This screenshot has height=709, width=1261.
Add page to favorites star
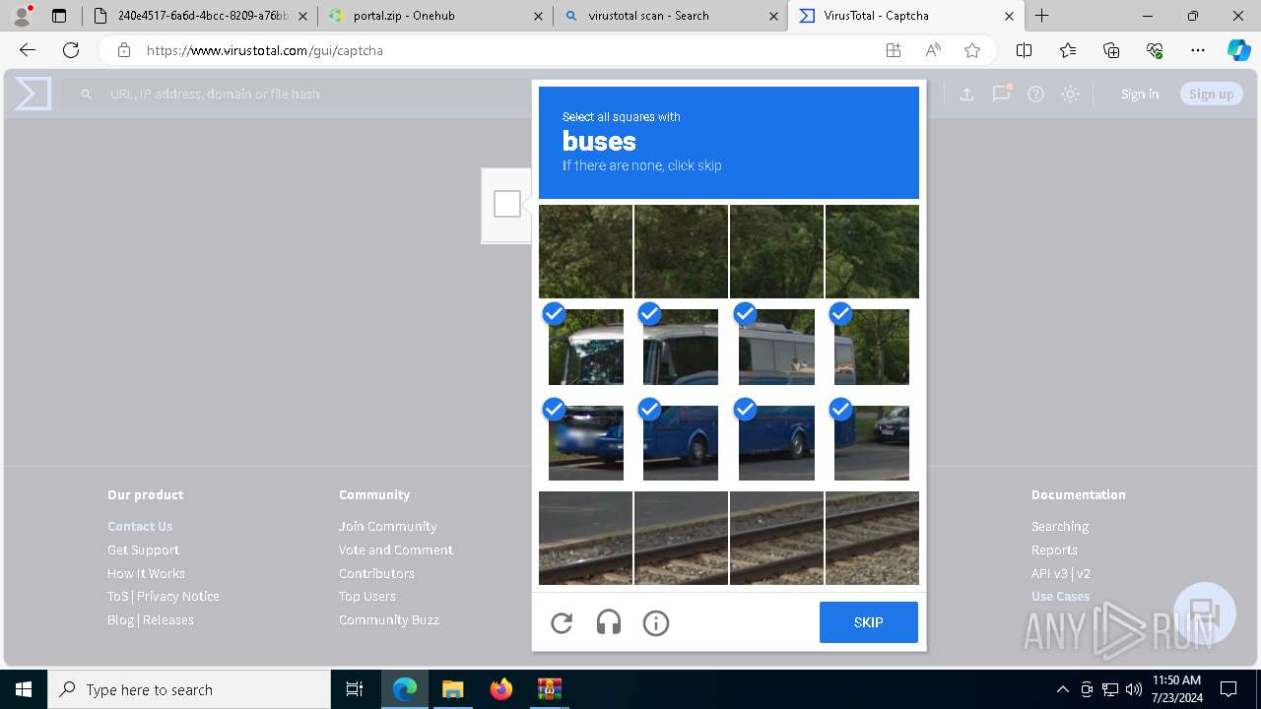click(972, 50)
